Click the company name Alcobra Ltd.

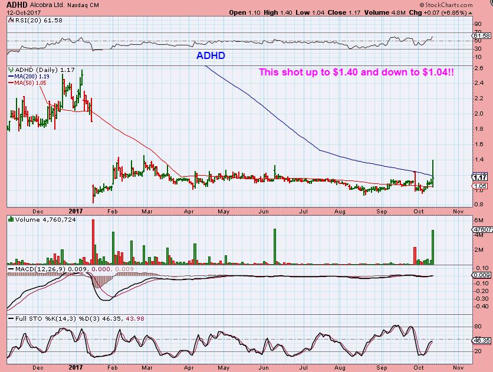point(48,5)
